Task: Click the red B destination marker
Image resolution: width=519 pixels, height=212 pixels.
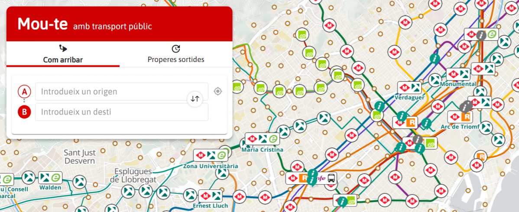Action: pos(24,112)
